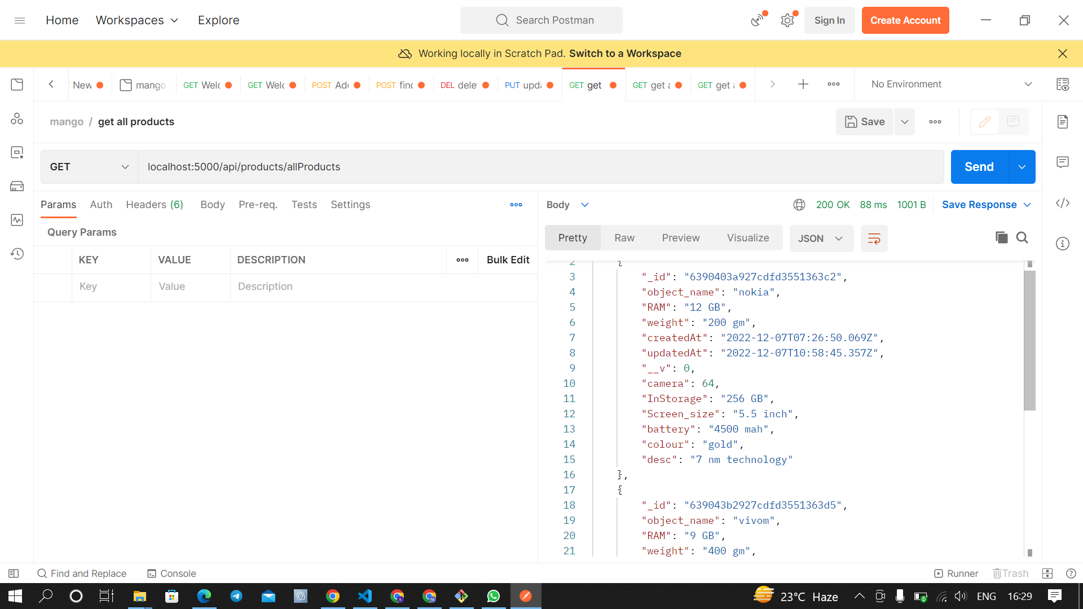Expand Send options arrow
1083x609 pixels.
(1022, 167)
